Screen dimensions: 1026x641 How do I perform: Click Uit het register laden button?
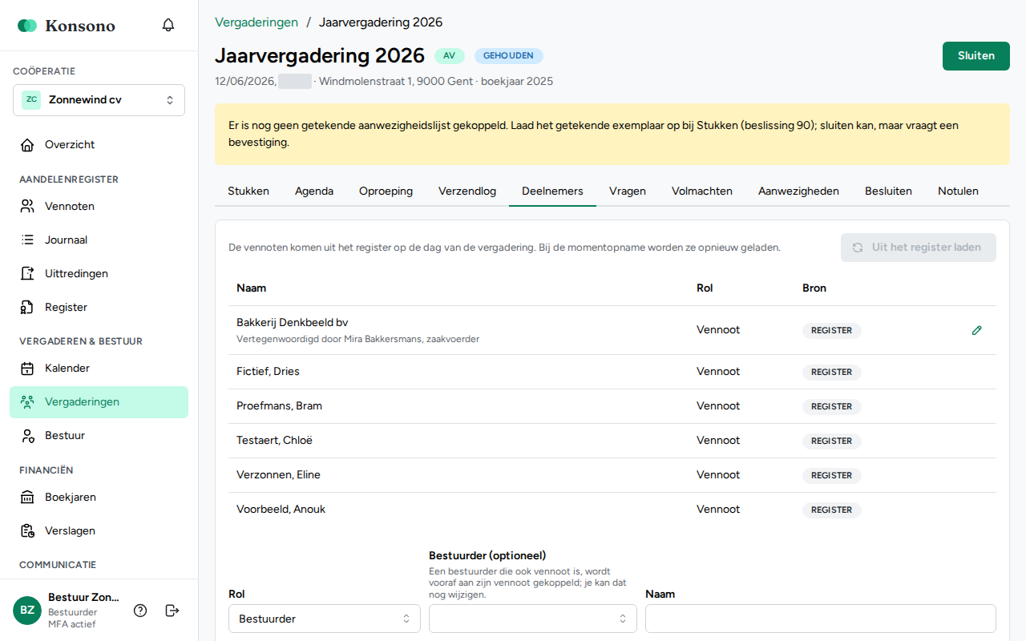(919, 248)
